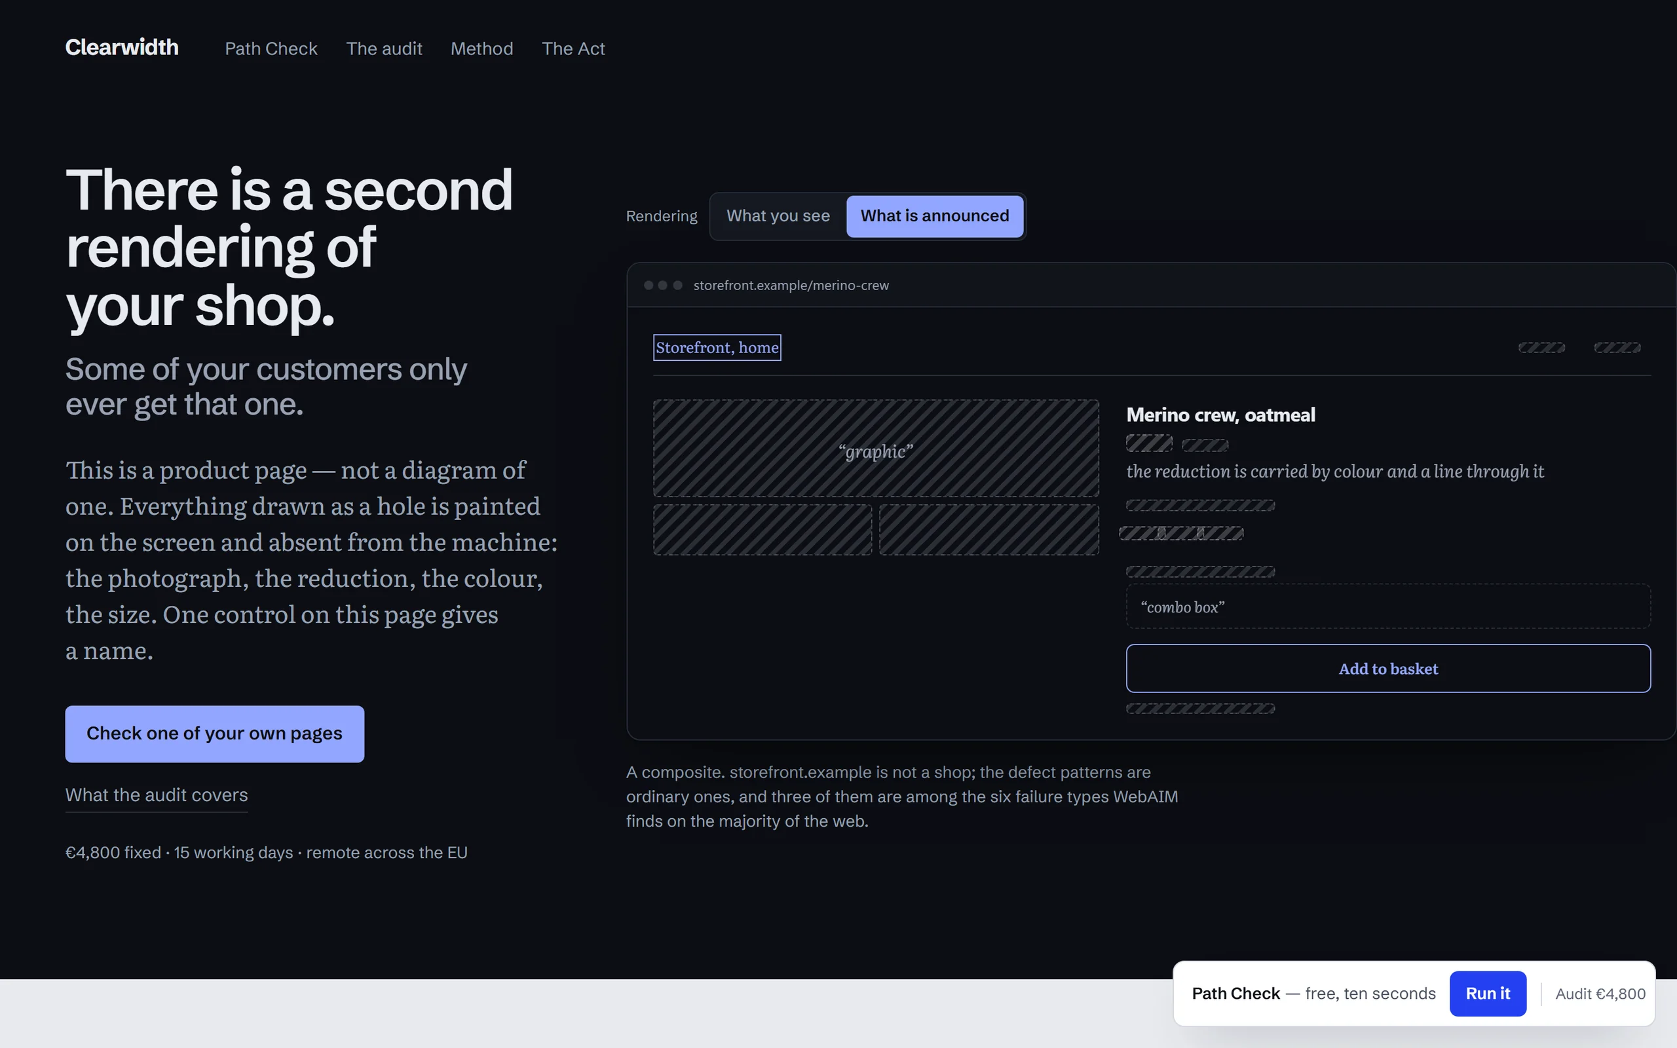Image resolution: width=1677 pixels, height=1048 pixels.
Task: Click the three grey dots beside the URL
Action: pyautogui.click(x=662, y=285)
